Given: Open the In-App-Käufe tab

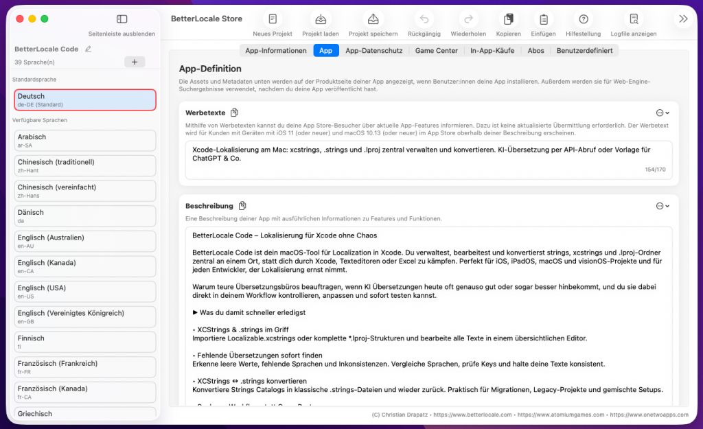Looking at the screenshot, I should tap(492, 51).
